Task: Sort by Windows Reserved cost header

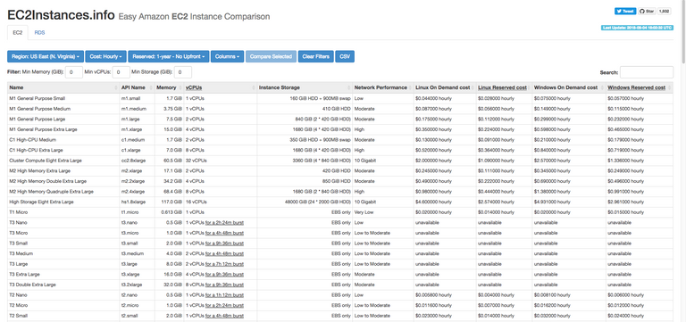Action: pyautogui.click(x=640, y=87)
